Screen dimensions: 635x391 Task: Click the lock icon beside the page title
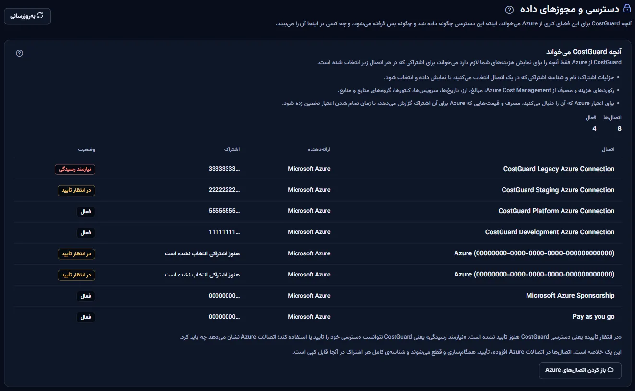627,9
